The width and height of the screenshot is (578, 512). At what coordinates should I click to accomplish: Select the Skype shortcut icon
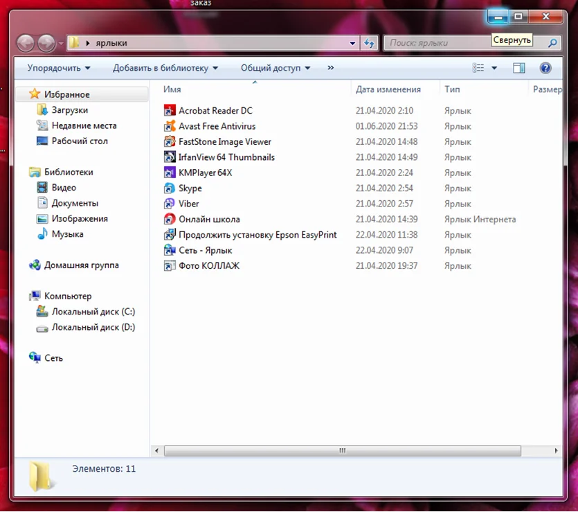click(x=170, y=188)
